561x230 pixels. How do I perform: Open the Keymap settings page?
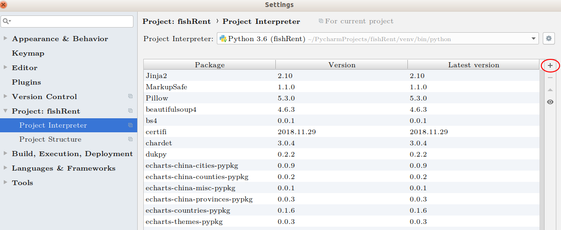28,53
